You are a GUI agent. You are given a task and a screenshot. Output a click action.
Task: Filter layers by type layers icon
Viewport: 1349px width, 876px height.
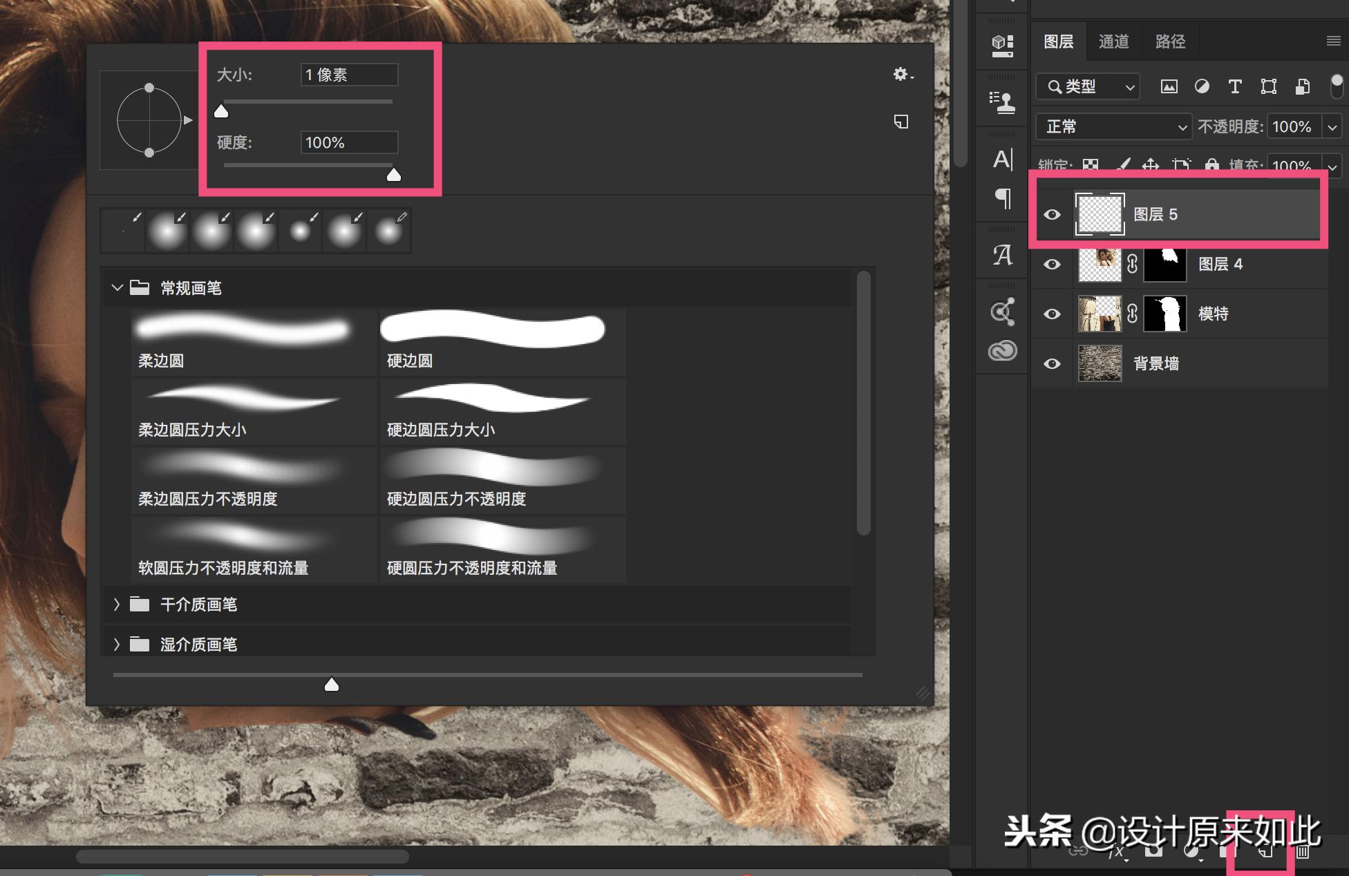point(1235,86)
